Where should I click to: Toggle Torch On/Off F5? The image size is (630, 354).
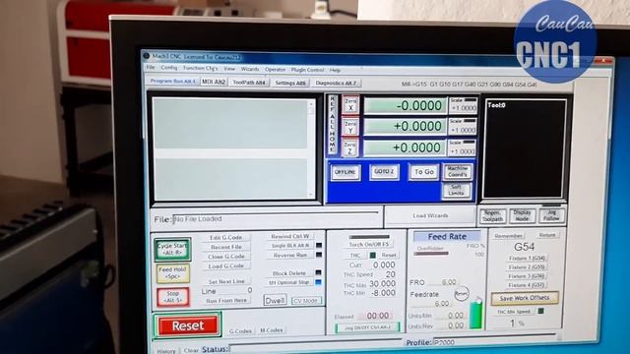(369, 244)
